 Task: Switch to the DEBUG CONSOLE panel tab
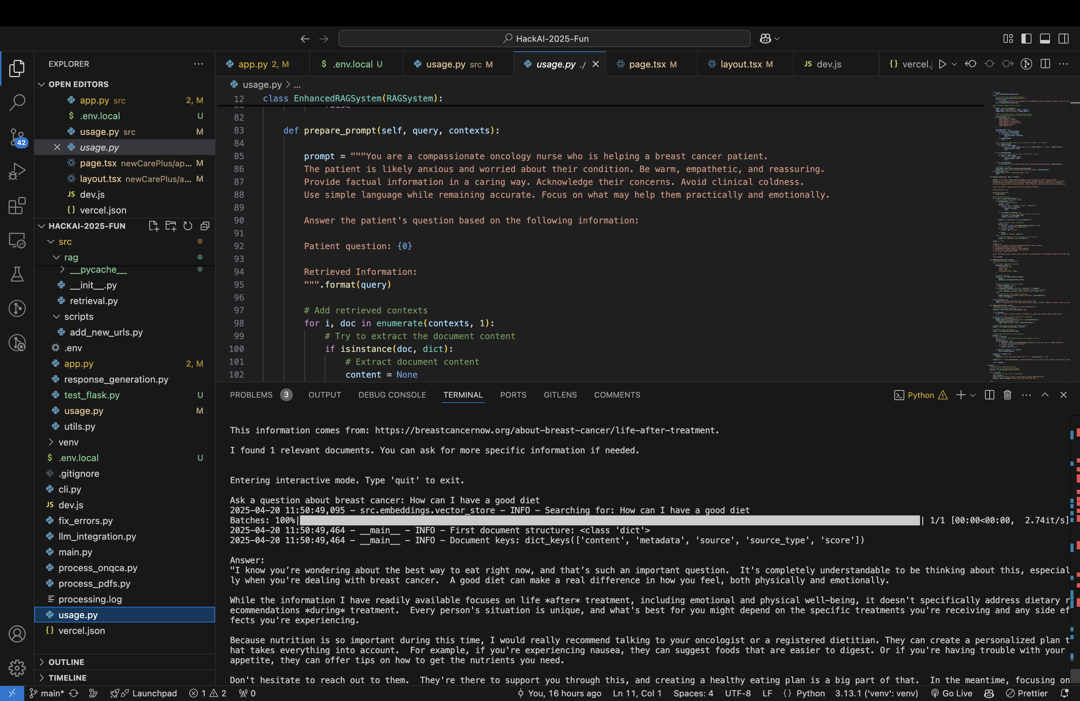pyautogui.click(x=392, y=395)
